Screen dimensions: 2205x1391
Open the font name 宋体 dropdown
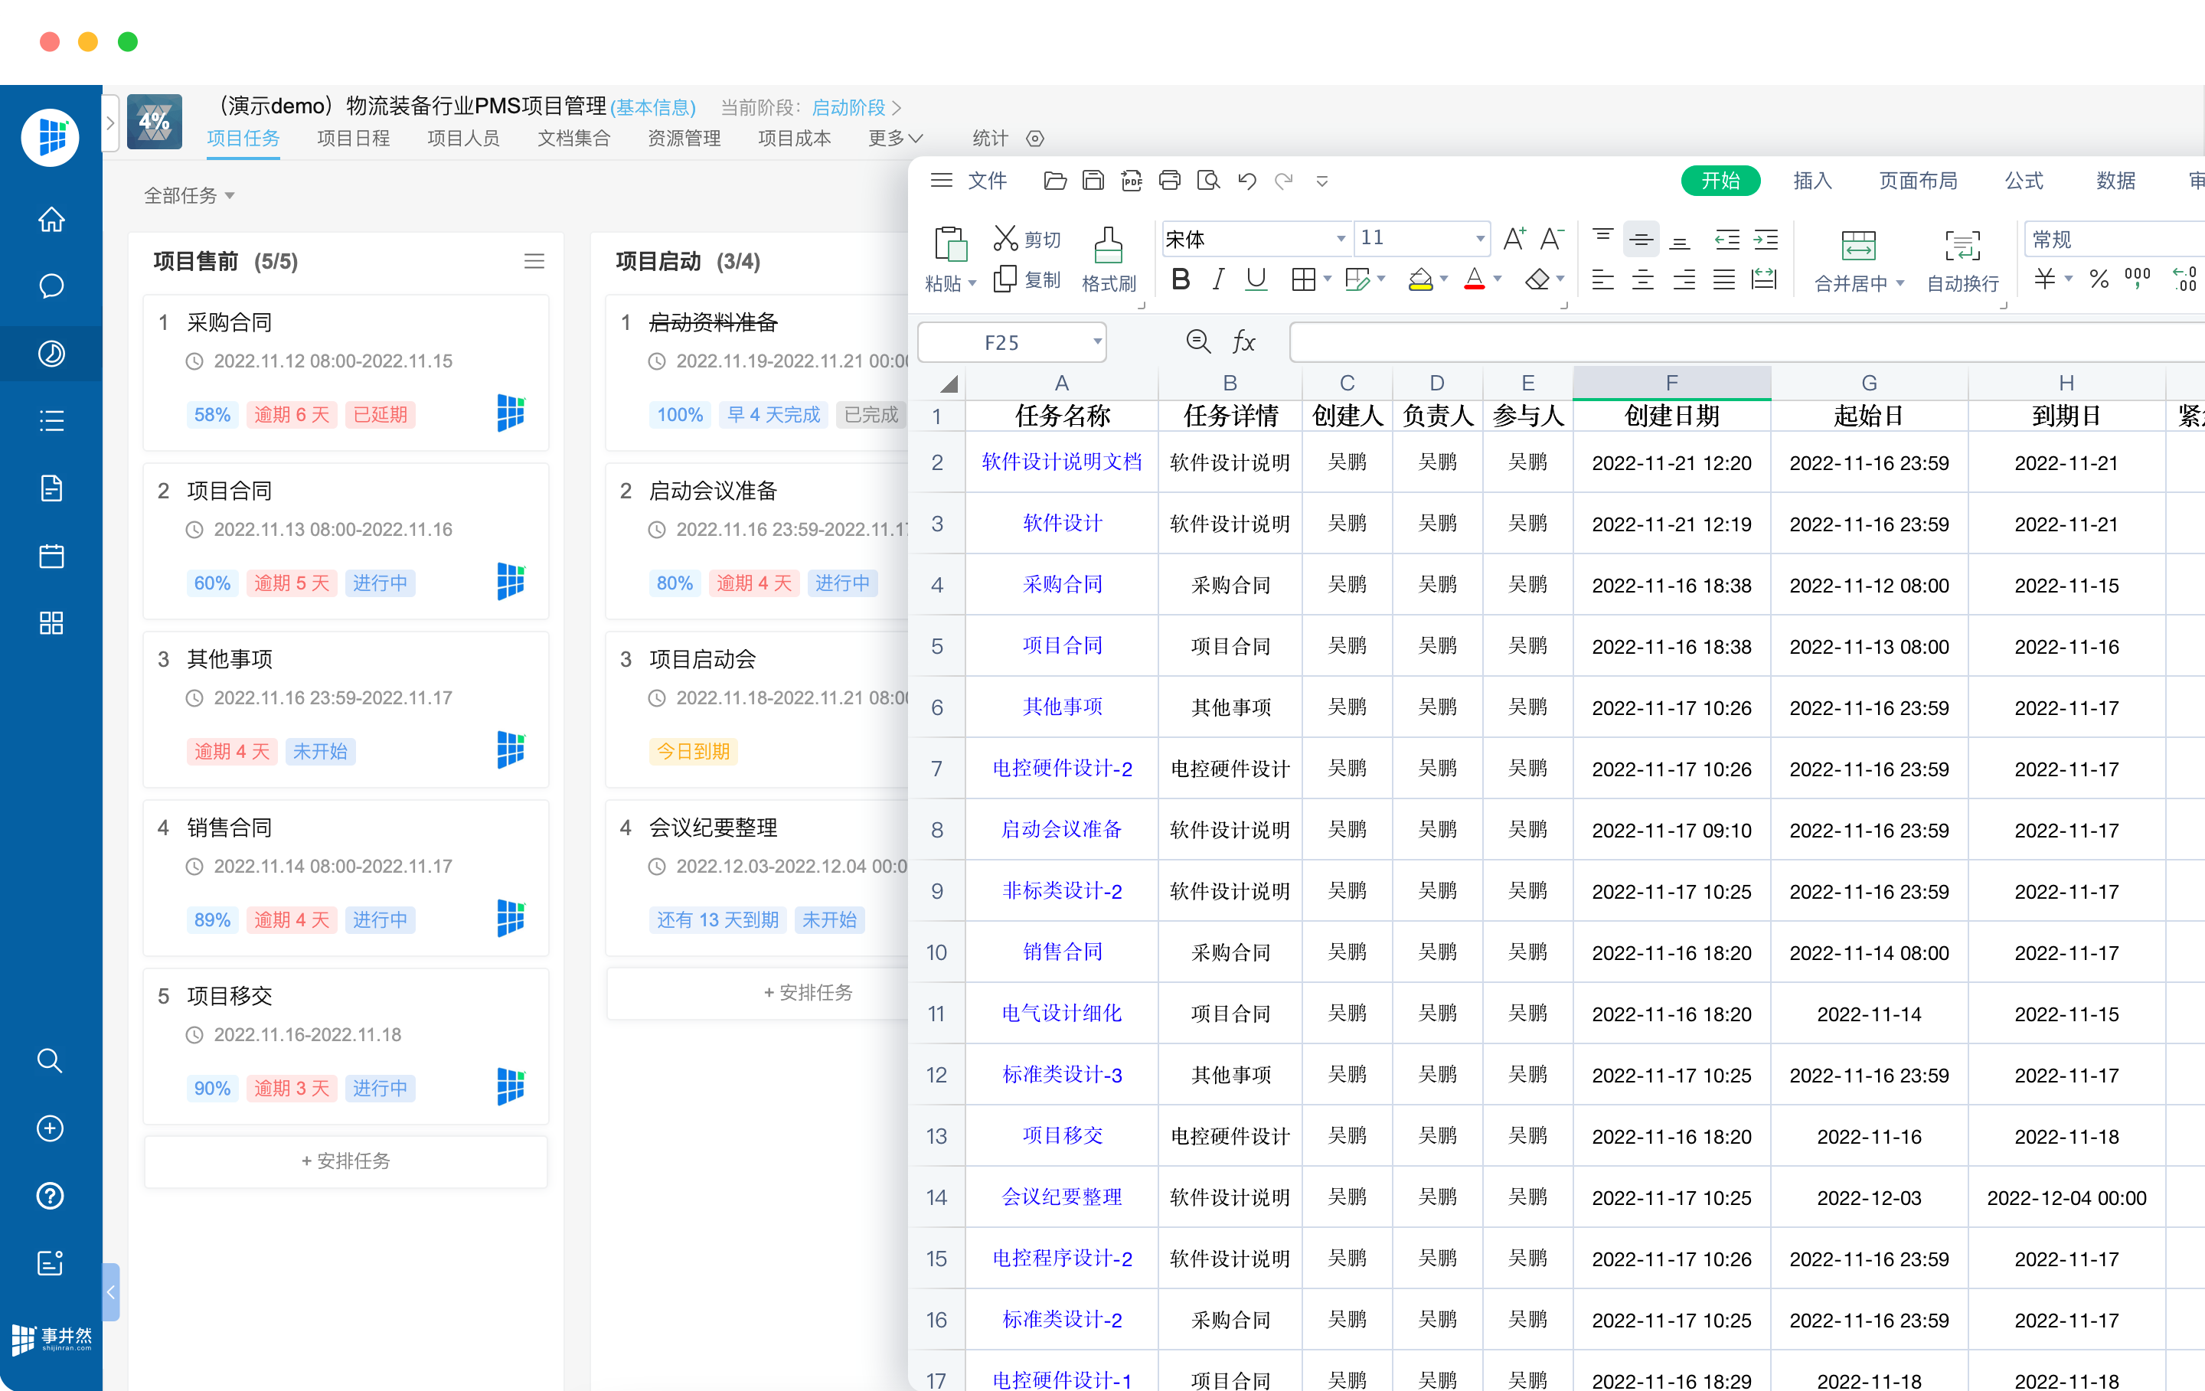[x=1340, y=239]
